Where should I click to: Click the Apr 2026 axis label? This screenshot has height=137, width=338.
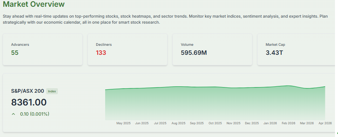click(x=325, y=123)
